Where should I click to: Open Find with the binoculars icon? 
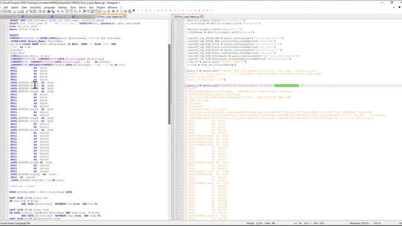click(49, 11)
